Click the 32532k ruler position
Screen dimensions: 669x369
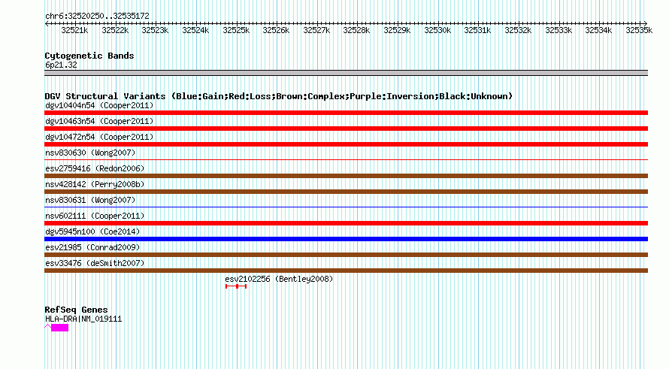(518, 30)
